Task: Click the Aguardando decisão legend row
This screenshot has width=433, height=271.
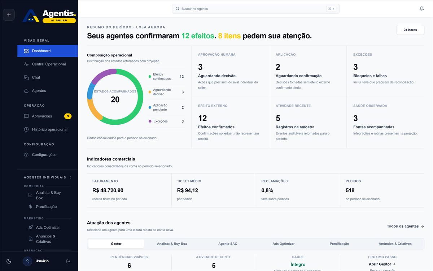Action: coord(166,92)
